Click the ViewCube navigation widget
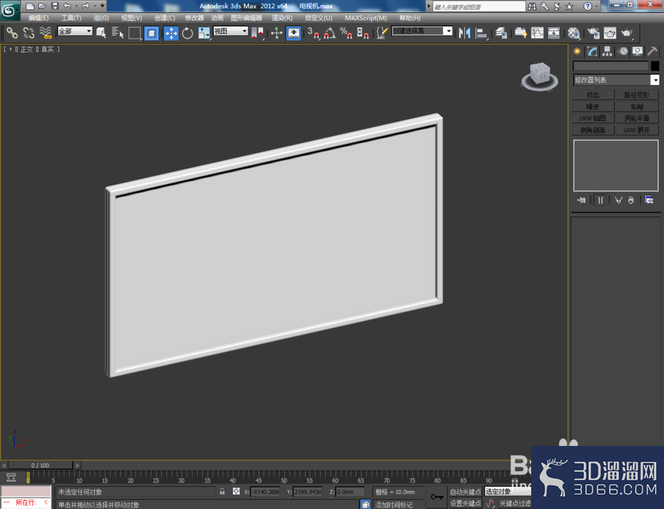 pyautogui.click(x=539, y=76)
